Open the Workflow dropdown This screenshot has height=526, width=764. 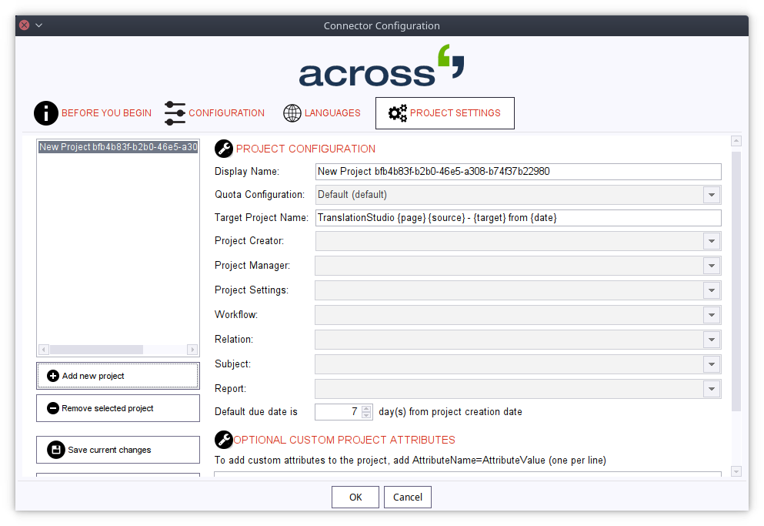tap(712, 315)
